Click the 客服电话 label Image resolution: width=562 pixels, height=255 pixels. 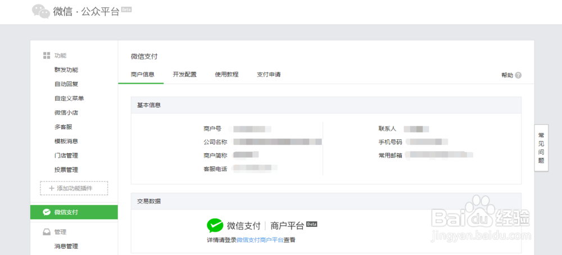coord(215,169)
